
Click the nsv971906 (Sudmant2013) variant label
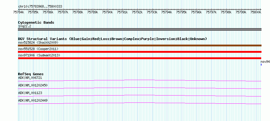39,55
